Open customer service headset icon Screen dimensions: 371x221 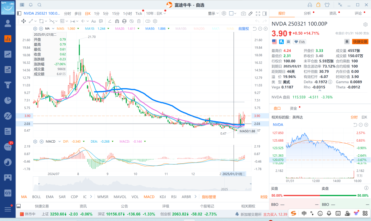click(x=310, y=5)
